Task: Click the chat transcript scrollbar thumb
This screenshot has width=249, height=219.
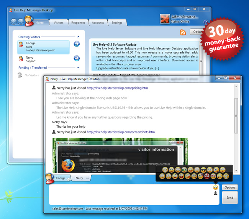Action: 236,115
